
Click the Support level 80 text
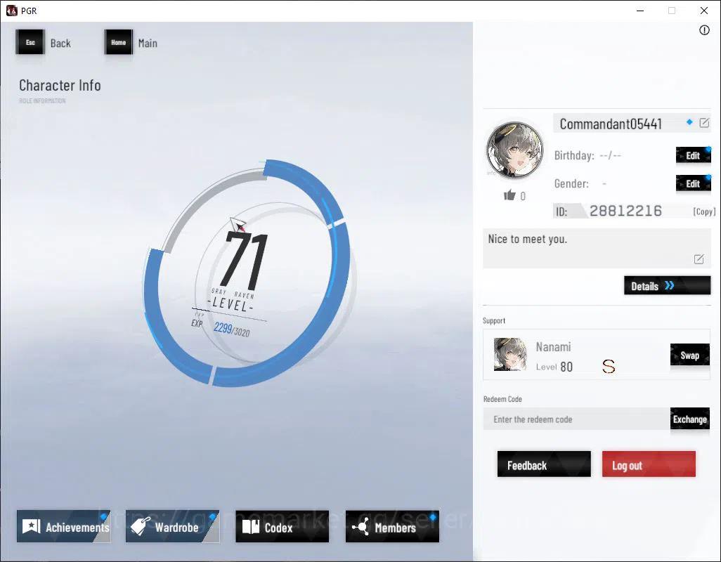tap(554, 367)
